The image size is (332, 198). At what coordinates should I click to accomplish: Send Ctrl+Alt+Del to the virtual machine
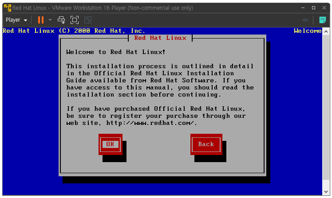[x=61, y=20]
